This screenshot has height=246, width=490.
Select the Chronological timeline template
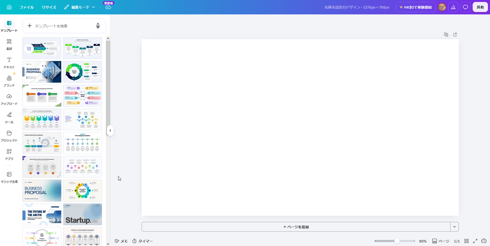tap(82, 143)
